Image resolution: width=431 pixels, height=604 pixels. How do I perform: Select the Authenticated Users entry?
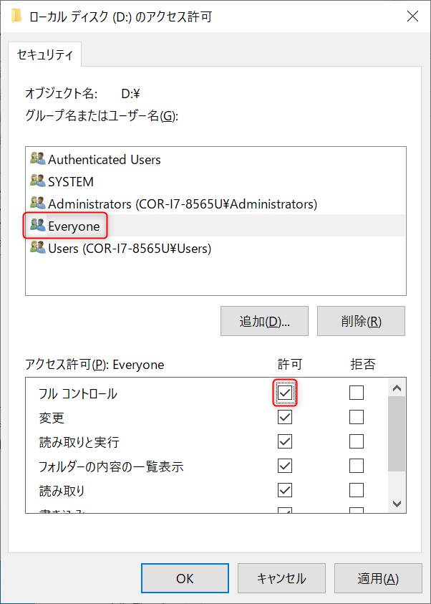click(x=215, y=159)
